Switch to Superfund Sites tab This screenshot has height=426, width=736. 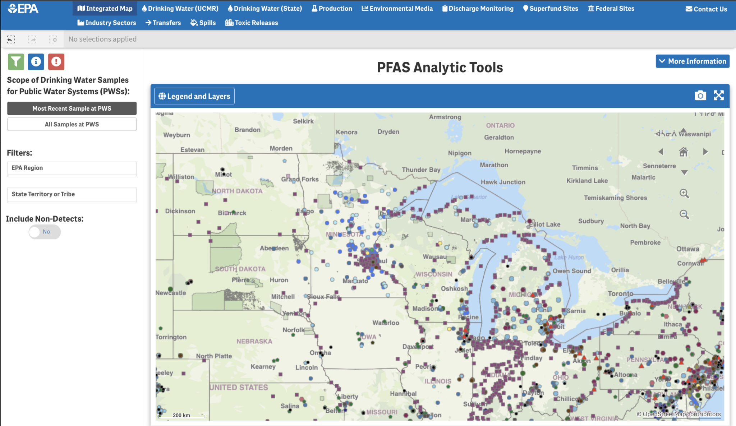550,9
